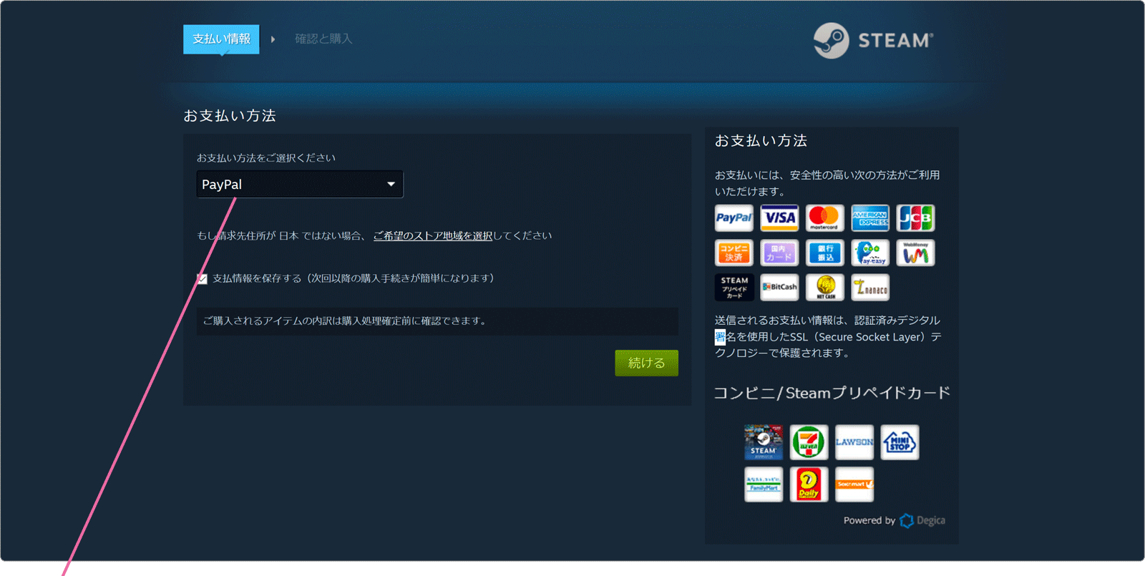Viewport: 1145px width, 576px height.
Task: Click the 7-Eleven logo
Action: (x=809, y=442)
